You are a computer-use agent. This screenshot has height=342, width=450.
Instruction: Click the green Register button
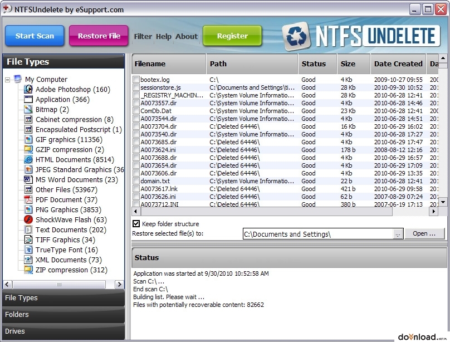pyautogui.click(x=232, y=36)
